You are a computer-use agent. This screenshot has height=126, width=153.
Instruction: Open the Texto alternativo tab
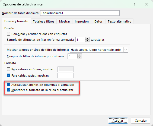pos(119,21)
